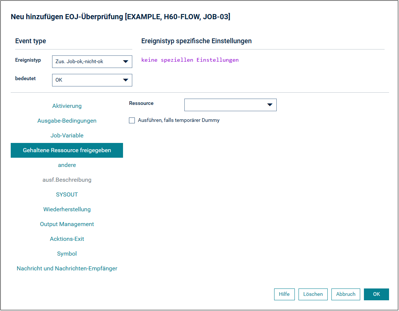This screenshot has height=311, width=399.
Task: Select the Job-Variable tab
Action: coord(67,136)
